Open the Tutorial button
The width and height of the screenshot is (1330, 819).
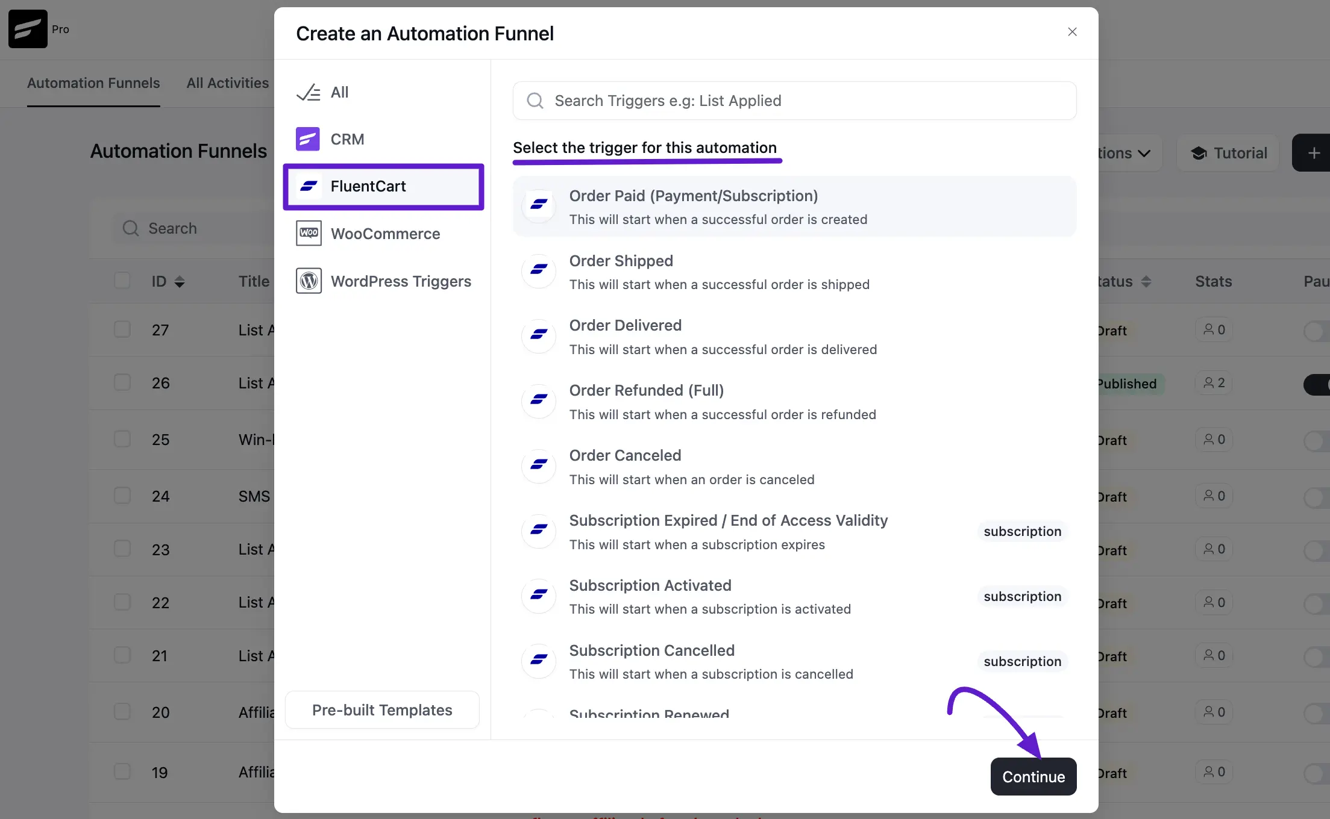pos(1228,153)
